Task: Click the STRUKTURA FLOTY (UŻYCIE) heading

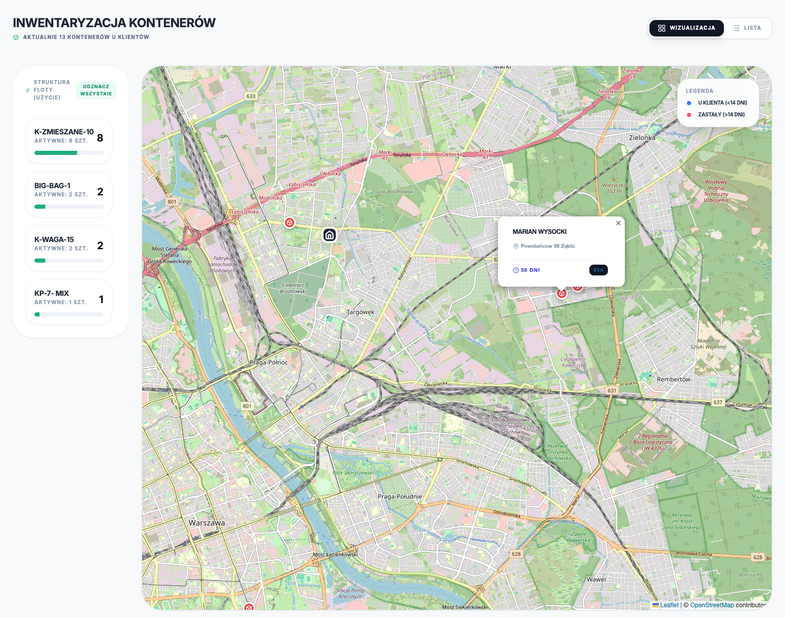Action: pyautogui.click(x=52, y=90)
